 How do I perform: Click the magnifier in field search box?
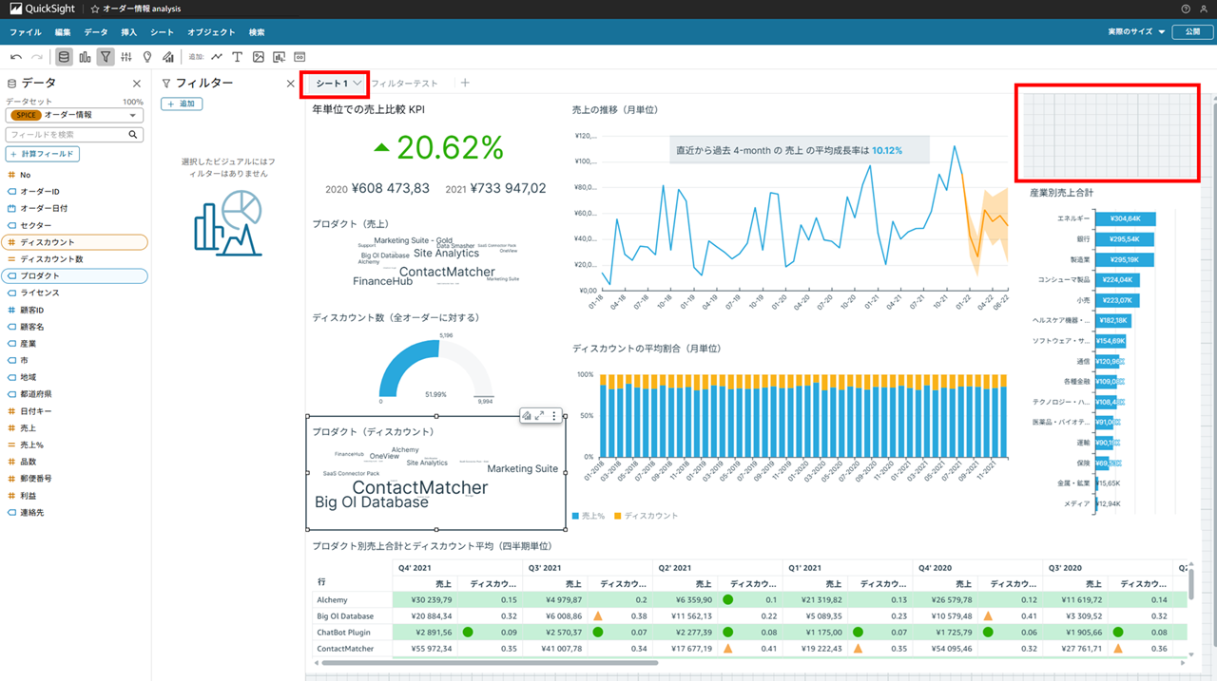[134, 135]
